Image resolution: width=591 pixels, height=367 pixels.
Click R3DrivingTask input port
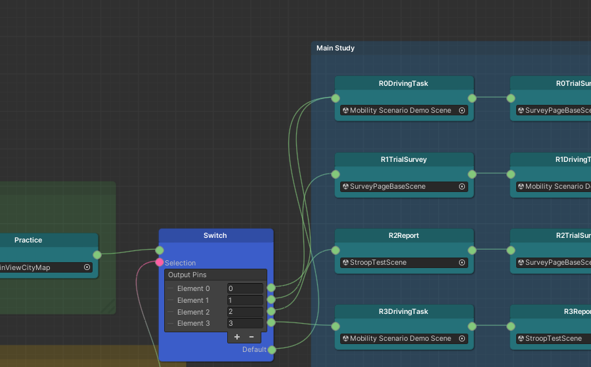click(336, 326)
